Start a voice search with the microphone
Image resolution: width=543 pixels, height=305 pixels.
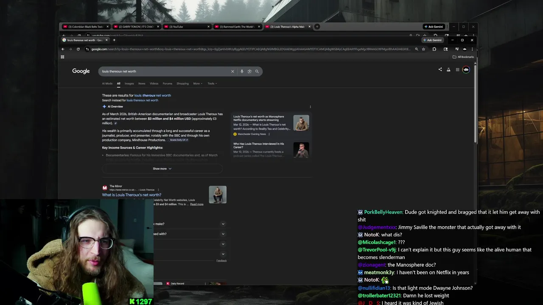[242, 71]
